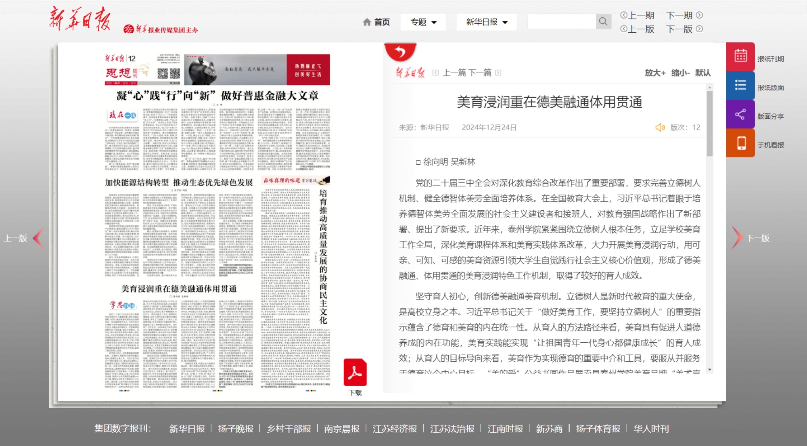Open the newspaper issue calendar icon
Image resolution: width=807 pixels, height=446 pixels.
click(740, 57)
